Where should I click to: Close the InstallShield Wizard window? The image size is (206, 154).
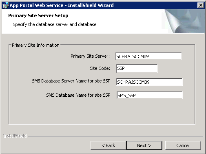201,5
